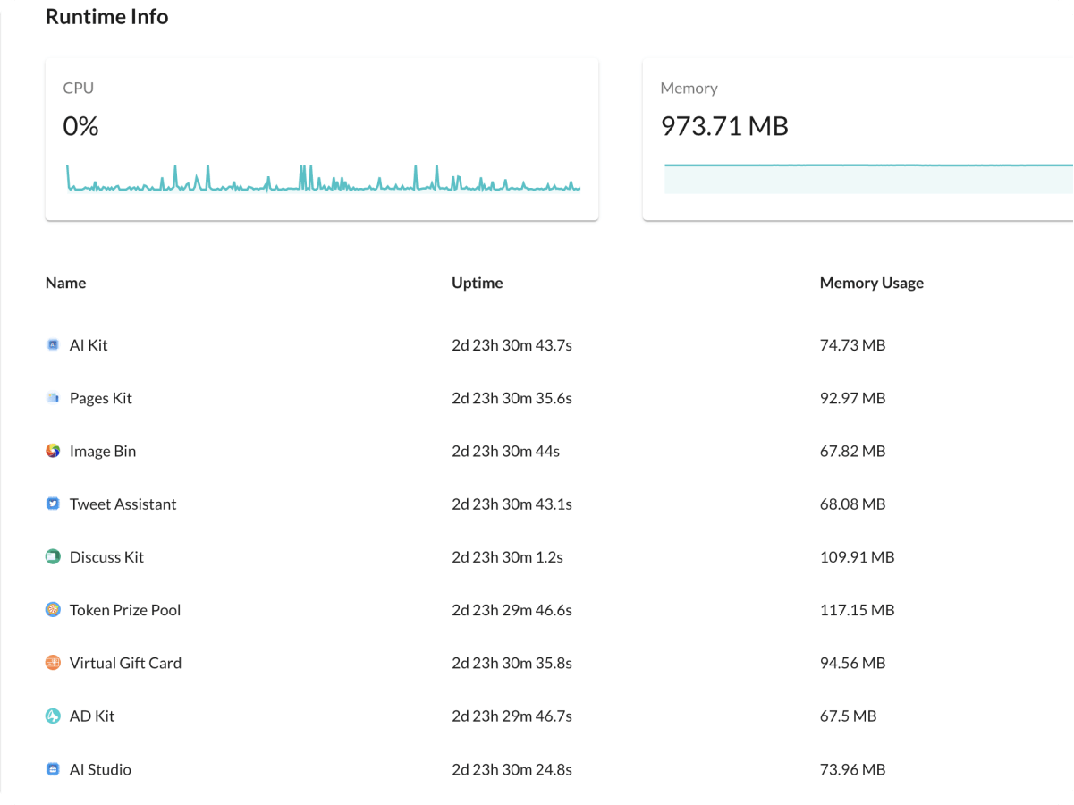Click the Virtual Gift Card icon
Image resolution: width=1074 pixels, height=805 pixels.
(53, 663)
